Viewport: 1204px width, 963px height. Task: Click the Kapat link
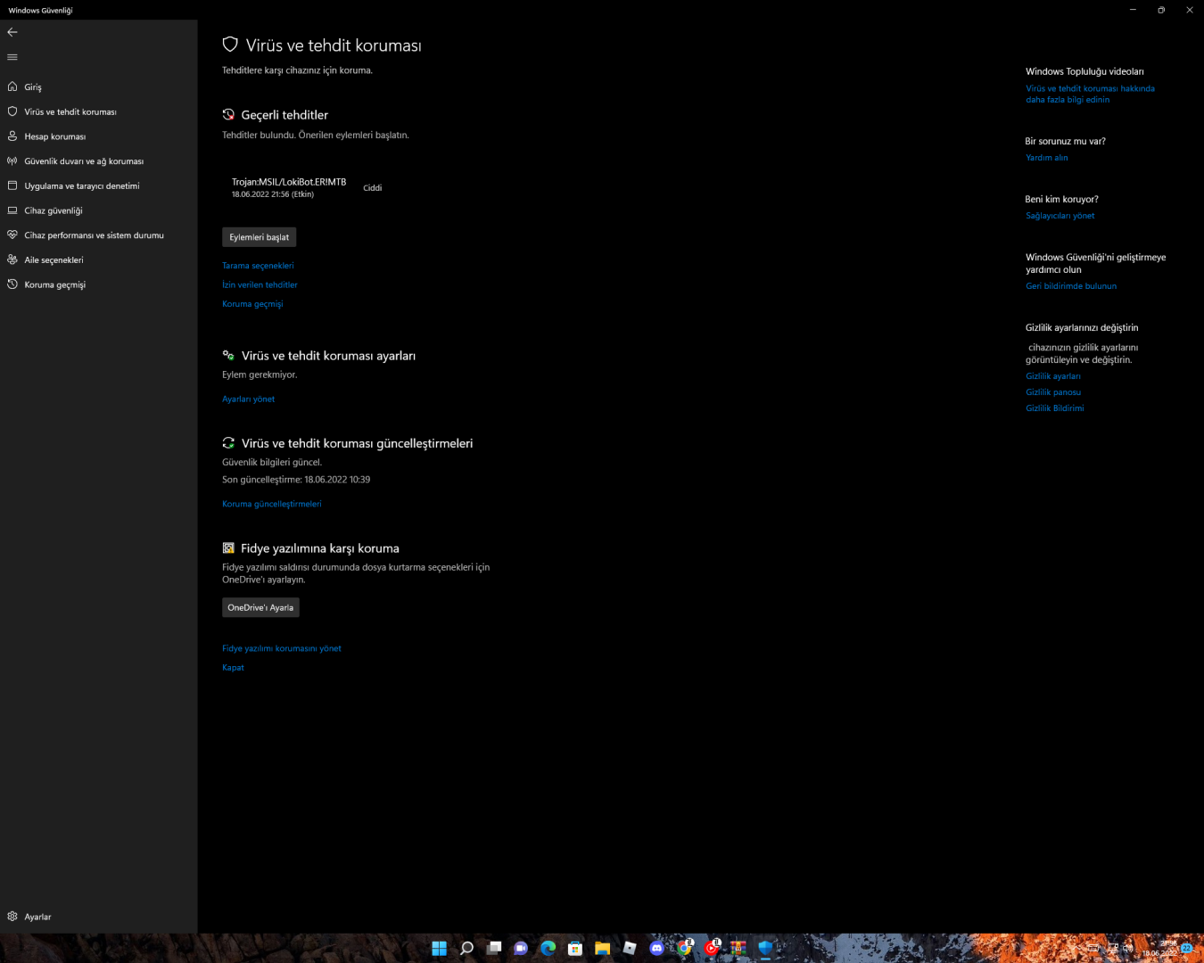tap(233, 667)
